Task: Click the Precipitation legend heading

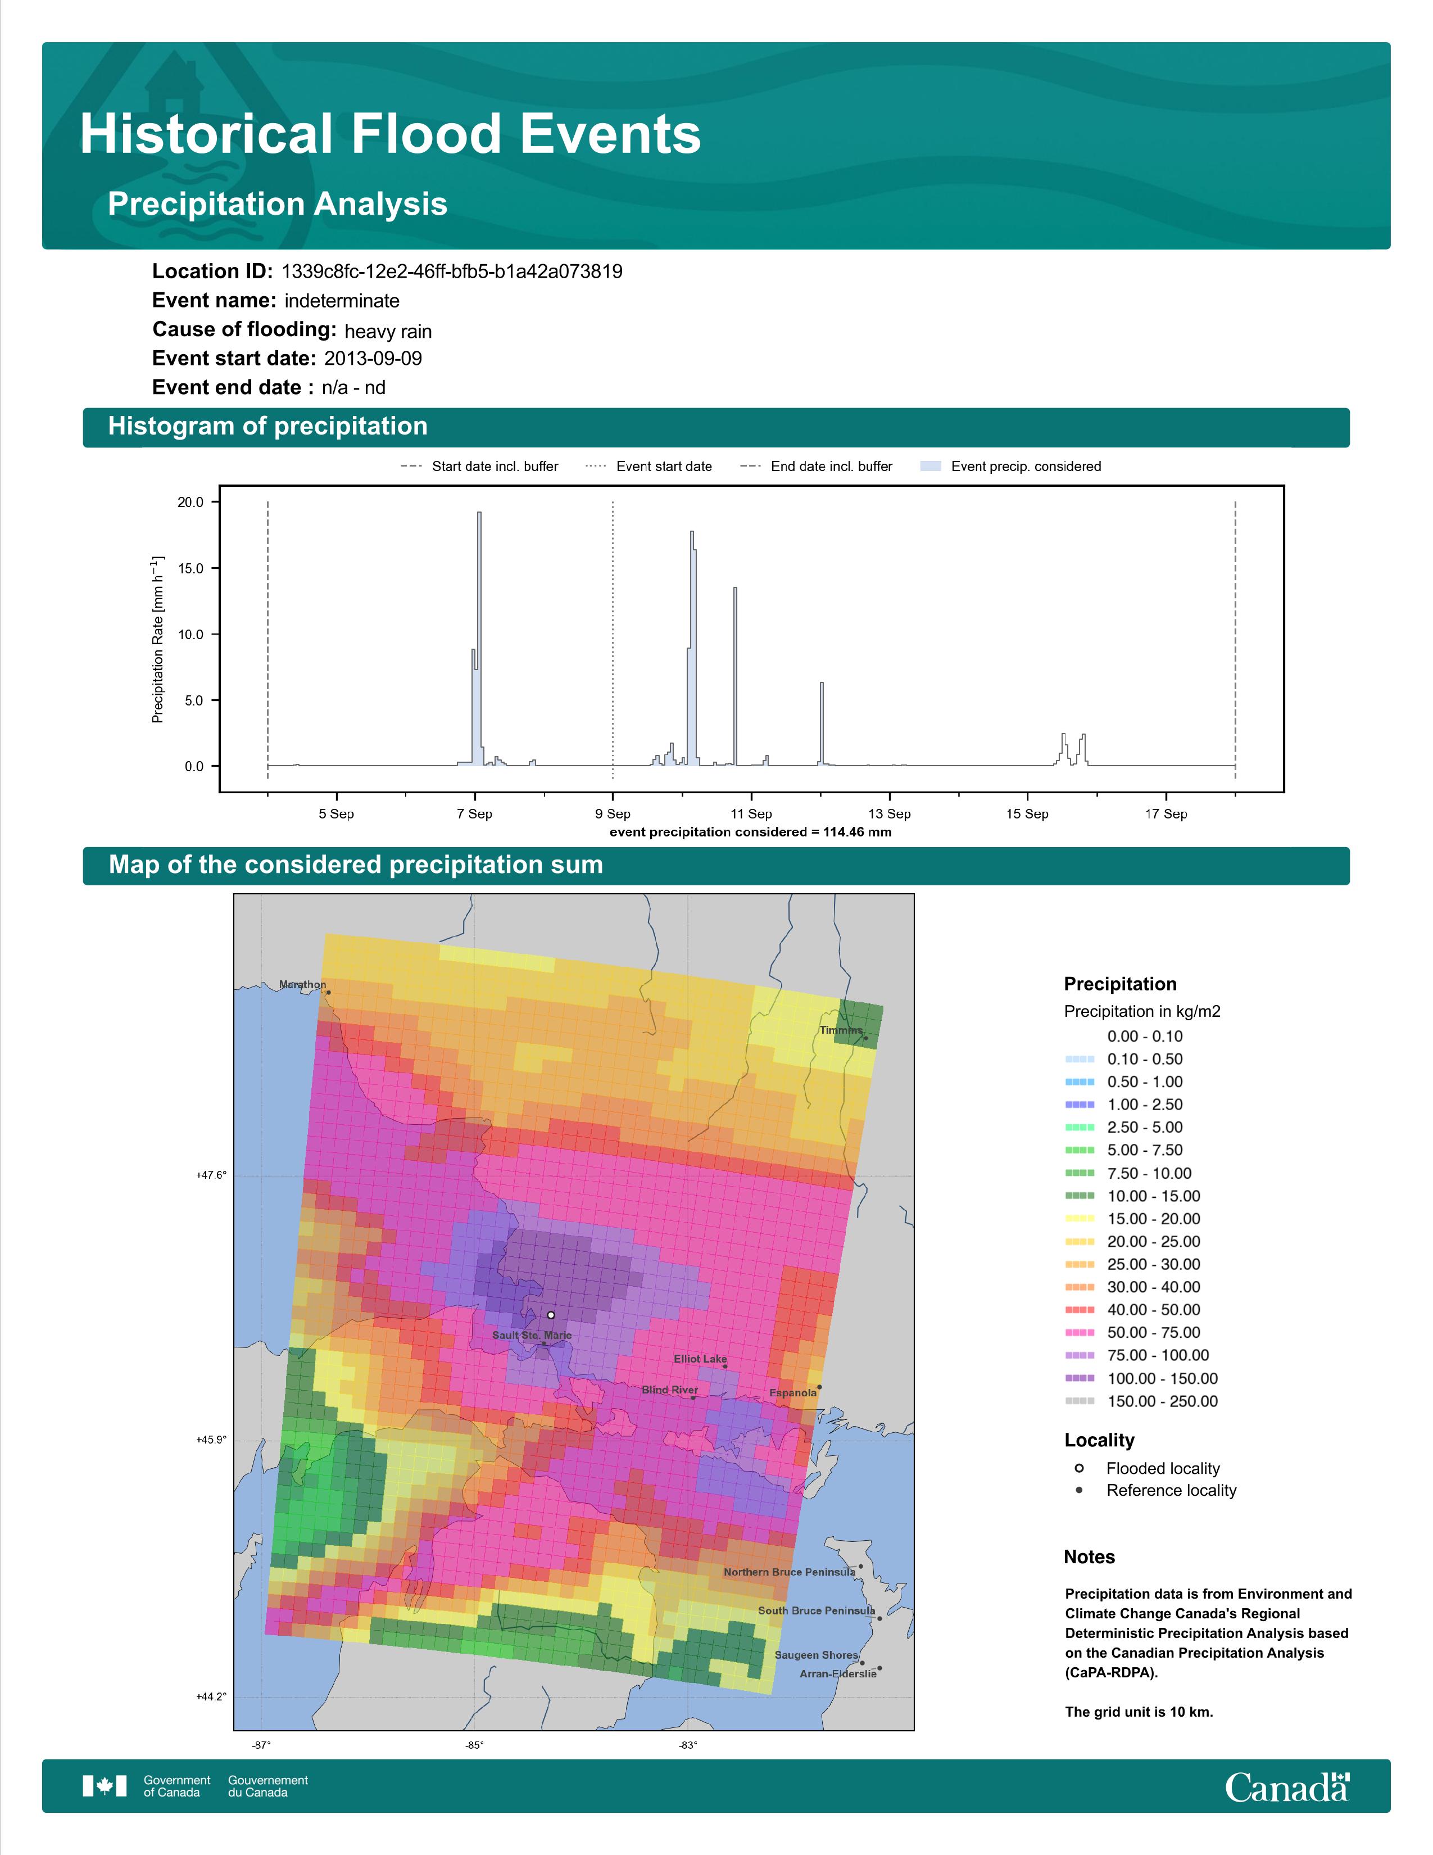Action: tap(1120, 984)
